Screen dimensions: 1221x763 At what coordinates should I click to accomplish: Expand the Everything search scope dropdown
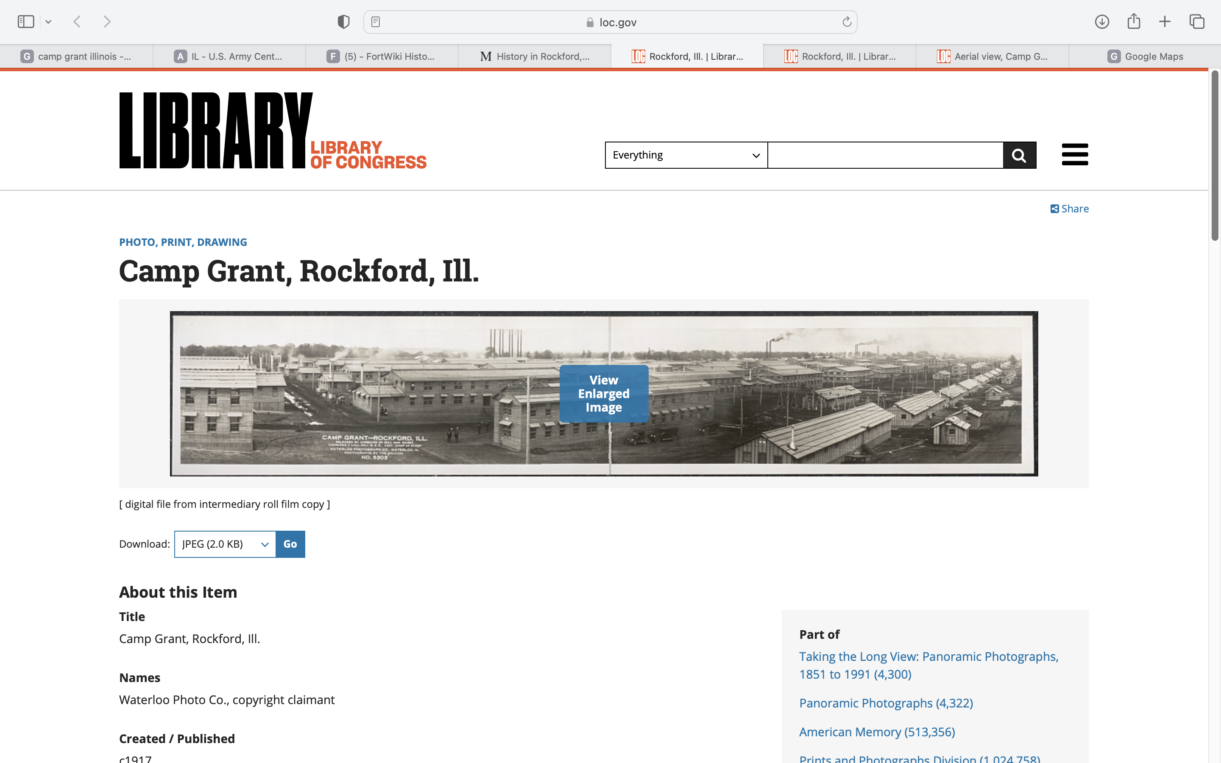(686, 155)
